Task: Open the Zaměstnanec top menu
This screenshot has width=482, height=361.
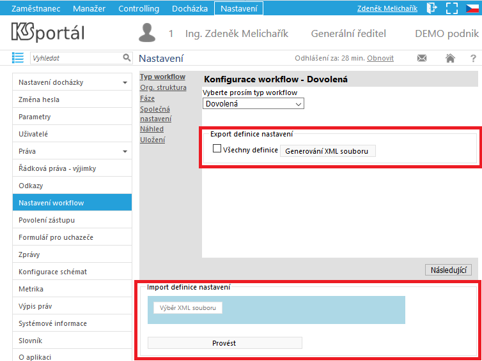Action: pyautogui.click(x=36, y=8)
